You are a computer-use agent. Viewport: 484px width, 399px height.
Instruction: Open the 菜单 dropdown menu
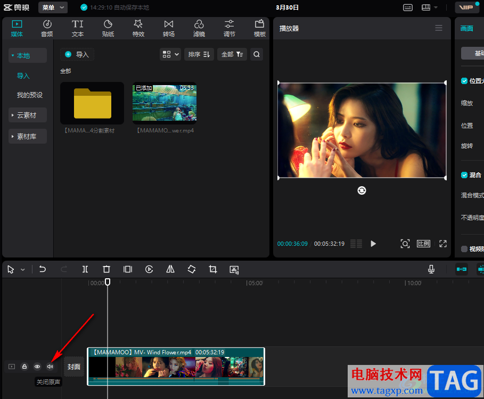53,7
